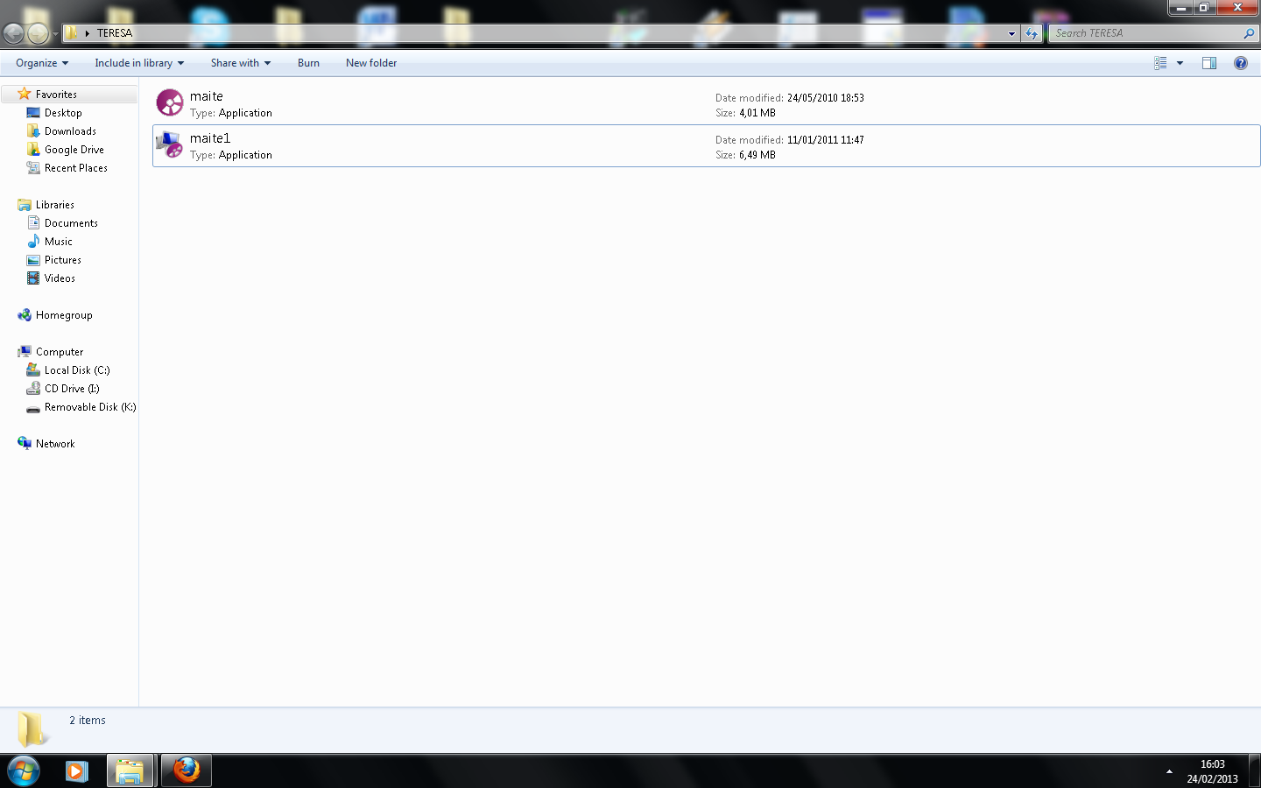
Task: Open Local Disk (C:)
Action: coord(77,370)
